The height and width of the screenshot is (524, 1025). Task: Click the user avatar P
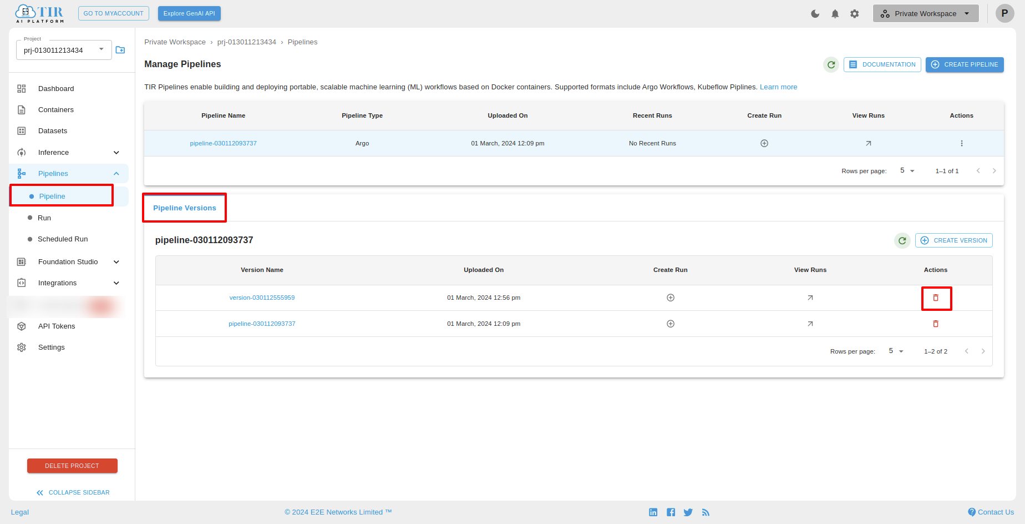point(1004,13)
